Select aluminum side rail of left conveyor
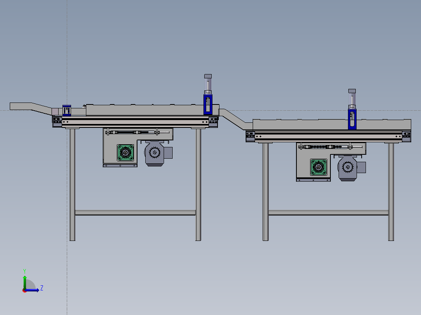 (135, 122)
